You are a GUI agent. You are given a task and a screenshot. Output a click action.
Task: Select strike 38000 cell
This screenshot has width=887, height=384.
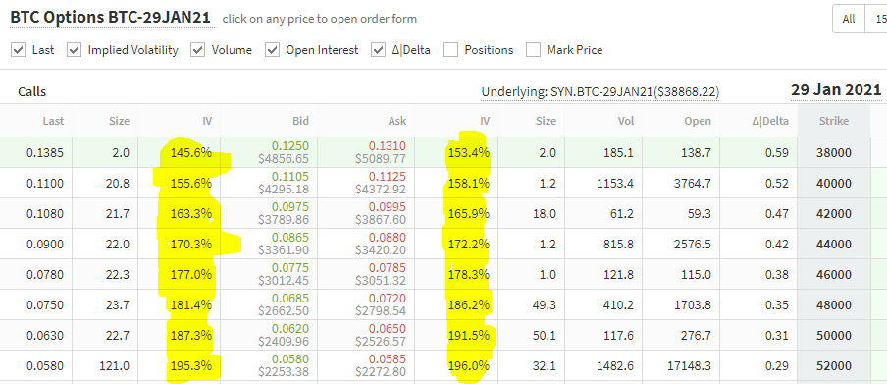[x=834, y=152]
